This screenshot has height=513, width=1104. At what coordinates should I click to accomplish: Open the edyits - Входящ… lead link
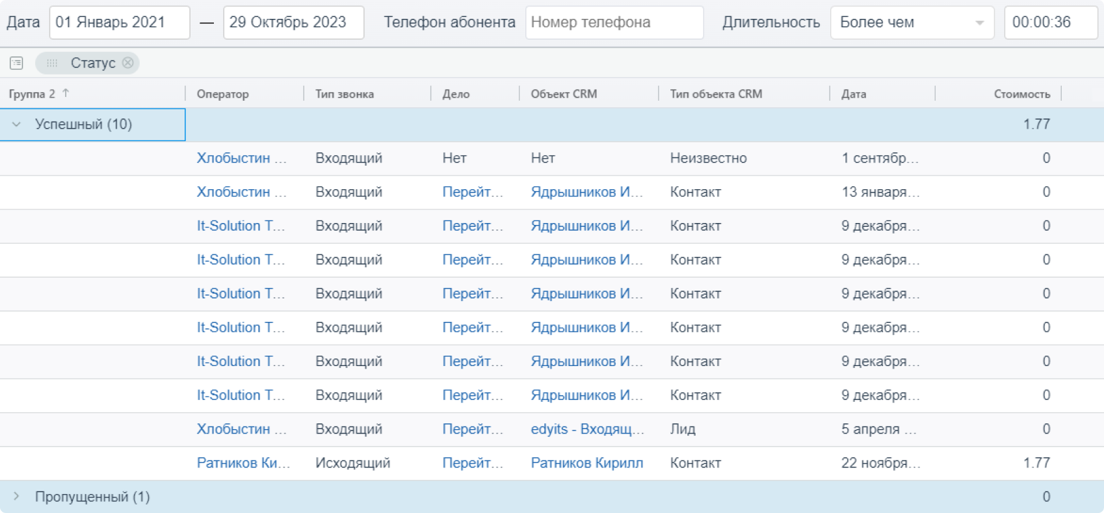(587, 429)
